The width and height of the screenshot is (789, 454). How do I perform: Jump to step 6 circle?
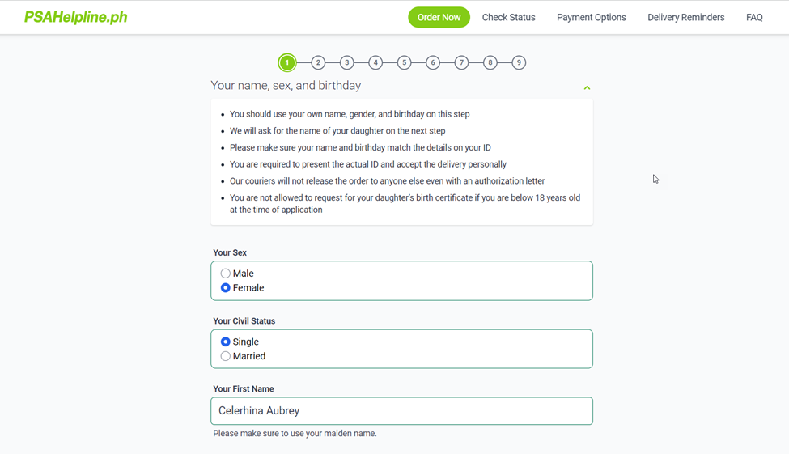tap(433, 62)
